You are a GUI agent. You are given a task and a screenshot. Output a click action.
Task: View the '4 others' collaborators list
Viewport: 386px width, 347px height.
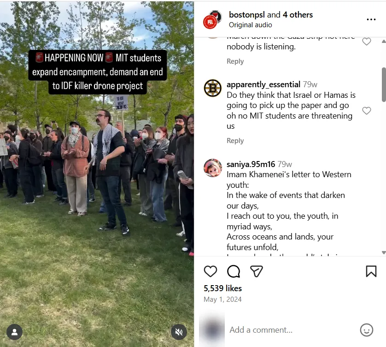[x=298, y=15]
